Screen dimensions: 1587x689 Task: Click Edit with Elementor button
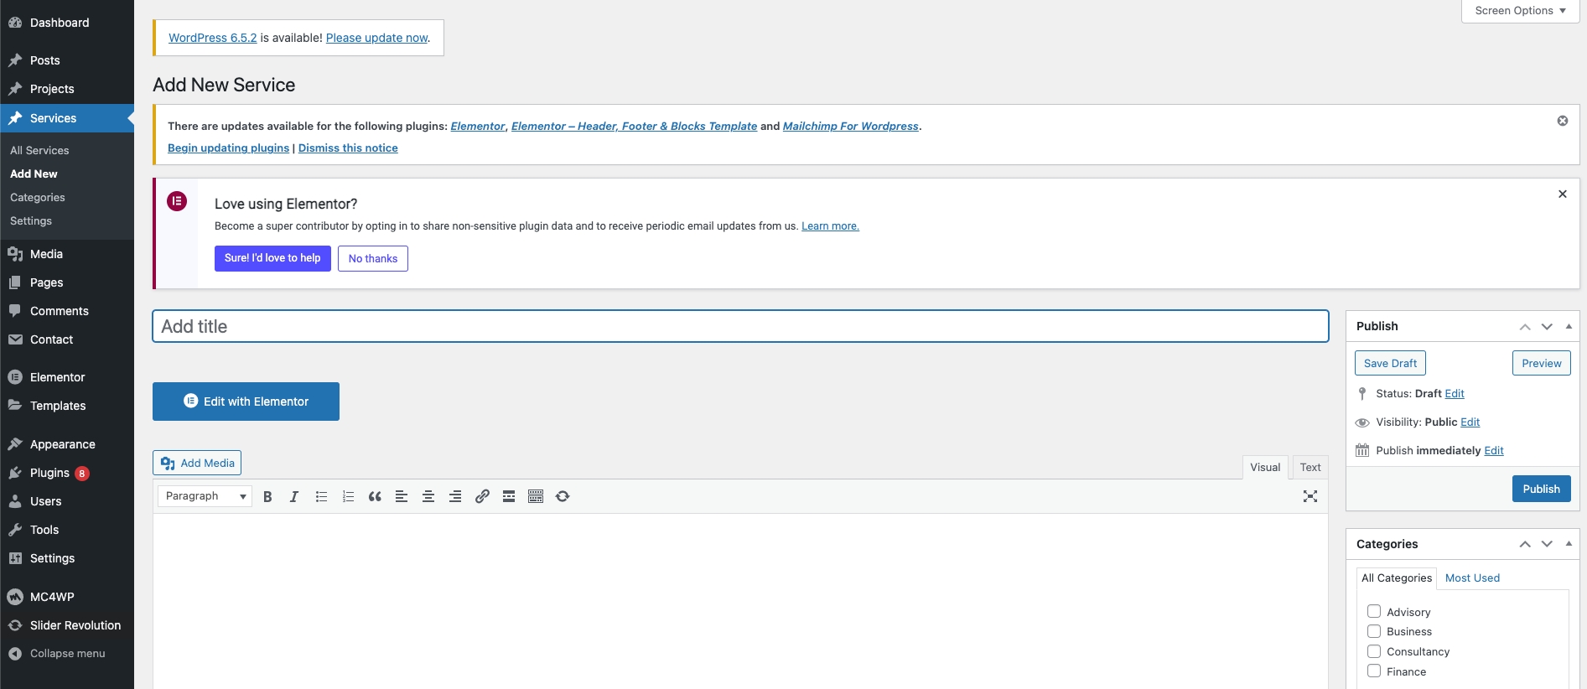(x=246, y=401)
